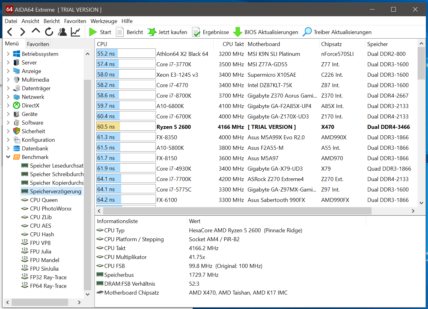Open the Werkzeuge menu
The height and width of the screenshot is (309, 428).
[x=104, y=21]
